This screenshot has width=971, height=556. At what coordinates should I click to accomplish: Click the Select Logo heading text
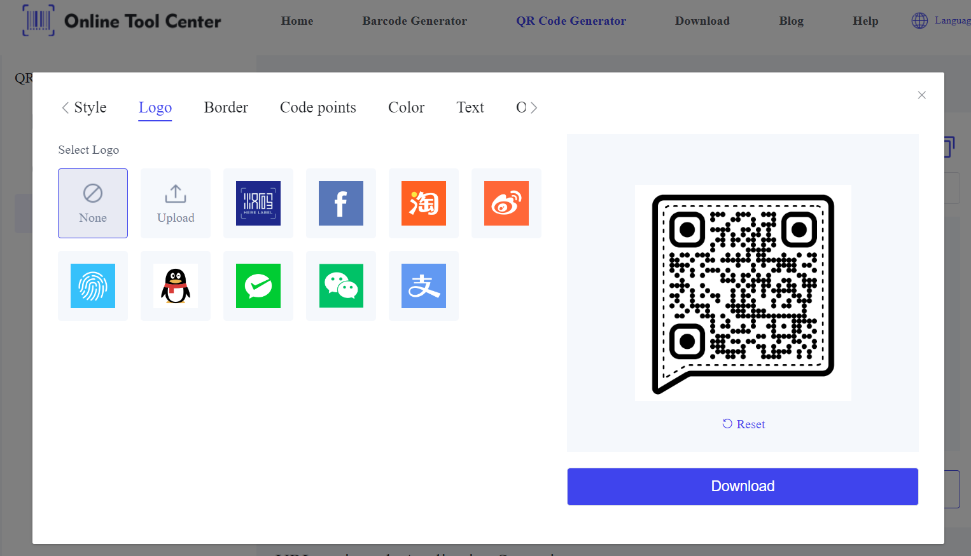click(88, 150)
